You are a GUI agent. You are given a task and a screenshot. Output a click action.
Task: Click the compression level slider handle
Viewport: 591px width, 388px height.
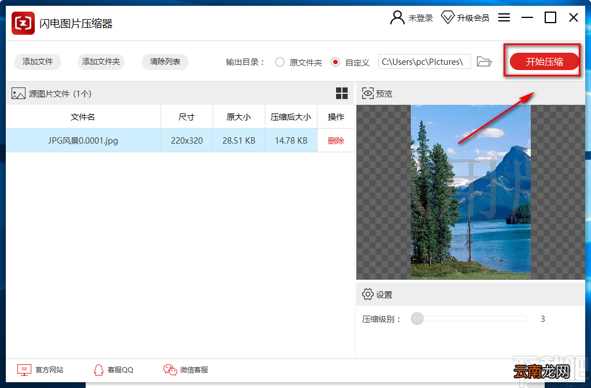point(417,319)
